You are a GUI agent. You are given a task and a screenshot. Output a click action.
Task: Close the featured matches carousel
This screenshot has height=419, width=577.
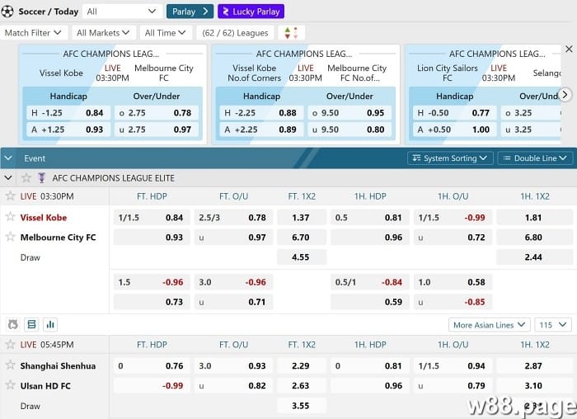(x=569, y=49)
